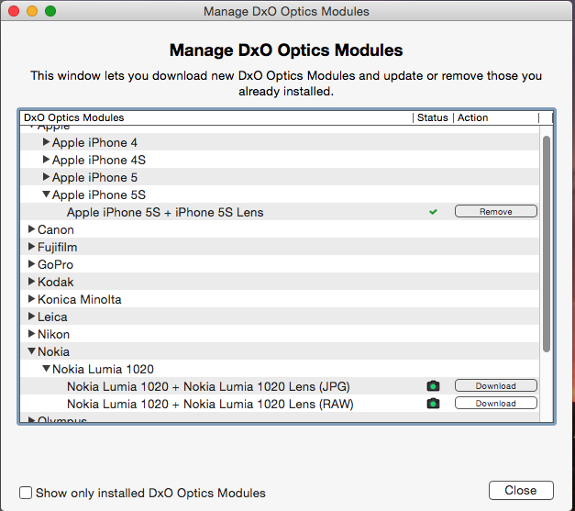This screenshot has height=511, width=575.
Task: Remove the Apple iPhone 5S Lens module
Action: click(x=496, y=211)
